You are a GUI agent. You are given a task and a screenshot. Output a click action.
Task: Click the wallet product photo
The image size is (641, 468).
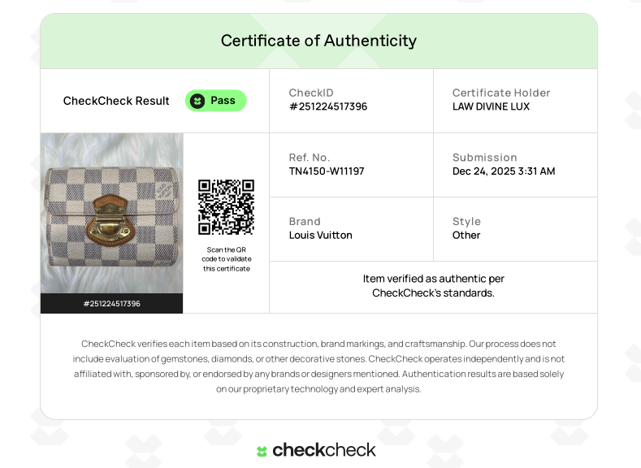pos(111,213)
